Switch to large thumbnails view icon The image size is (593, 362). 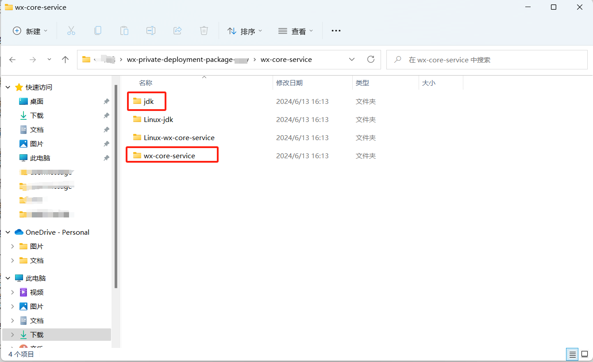(x=585, y=354)
